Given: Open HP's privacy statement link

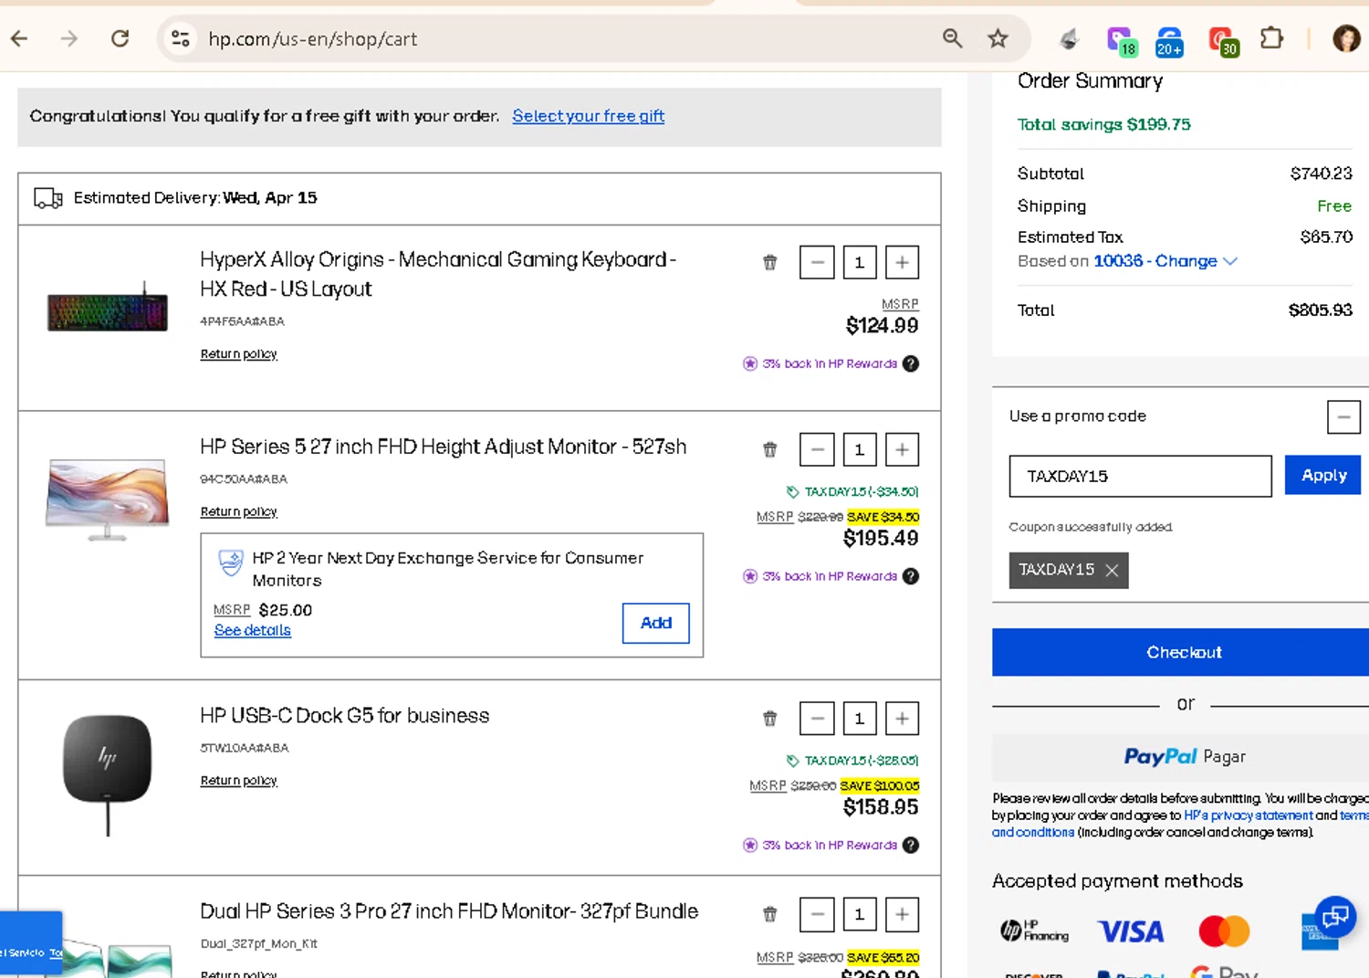Looking at the screenshot, I should pyautogui.click(x=1248, y=815).
